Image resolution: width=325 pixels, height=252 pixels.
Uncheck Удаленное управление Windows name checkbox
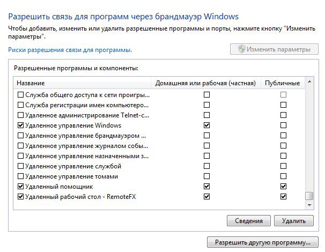coord(20,125)
